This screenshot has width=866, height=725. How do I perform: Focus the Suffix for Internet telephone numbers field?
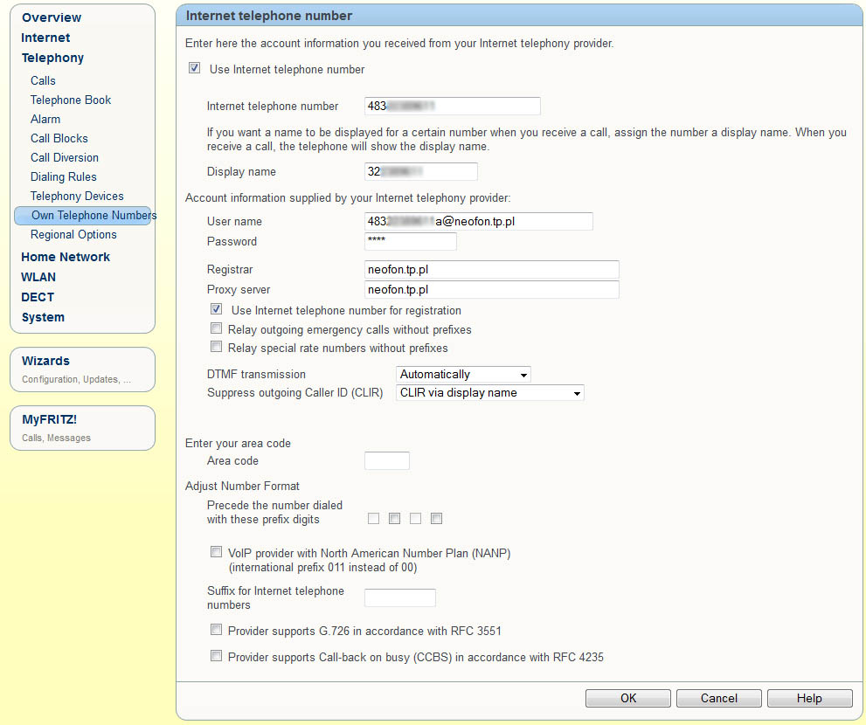click(x=400, y=597)
